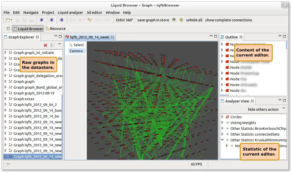This screenshot has width=291, height=172.
Task: Click the Back navigation arrow icon
Action: pos(96,20)
